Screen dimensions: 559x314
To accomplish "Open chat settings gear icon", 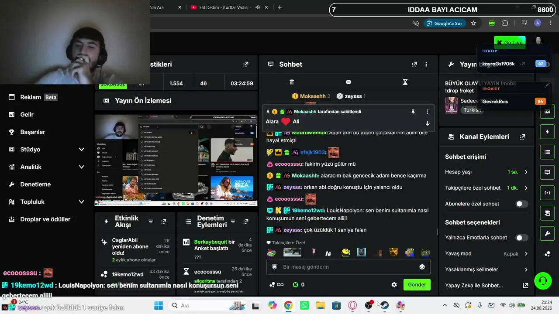I will pyautogui.click(x=394, y=285).
